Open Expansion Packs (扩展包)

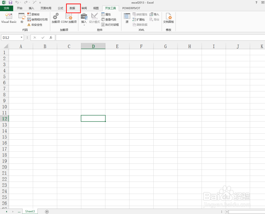click(x=139, y=19)
